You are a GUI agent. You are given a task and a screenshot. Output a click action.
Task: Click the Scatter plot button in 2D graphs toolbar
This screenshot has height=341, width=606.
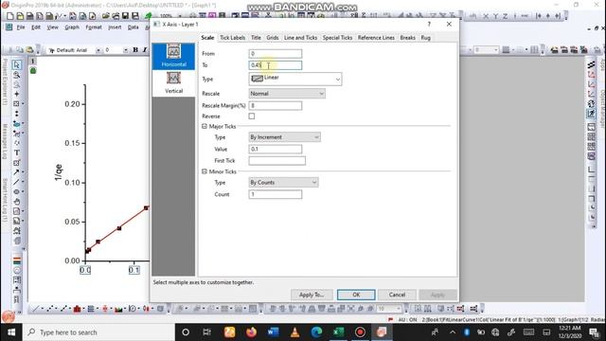(x=50, y=309)
